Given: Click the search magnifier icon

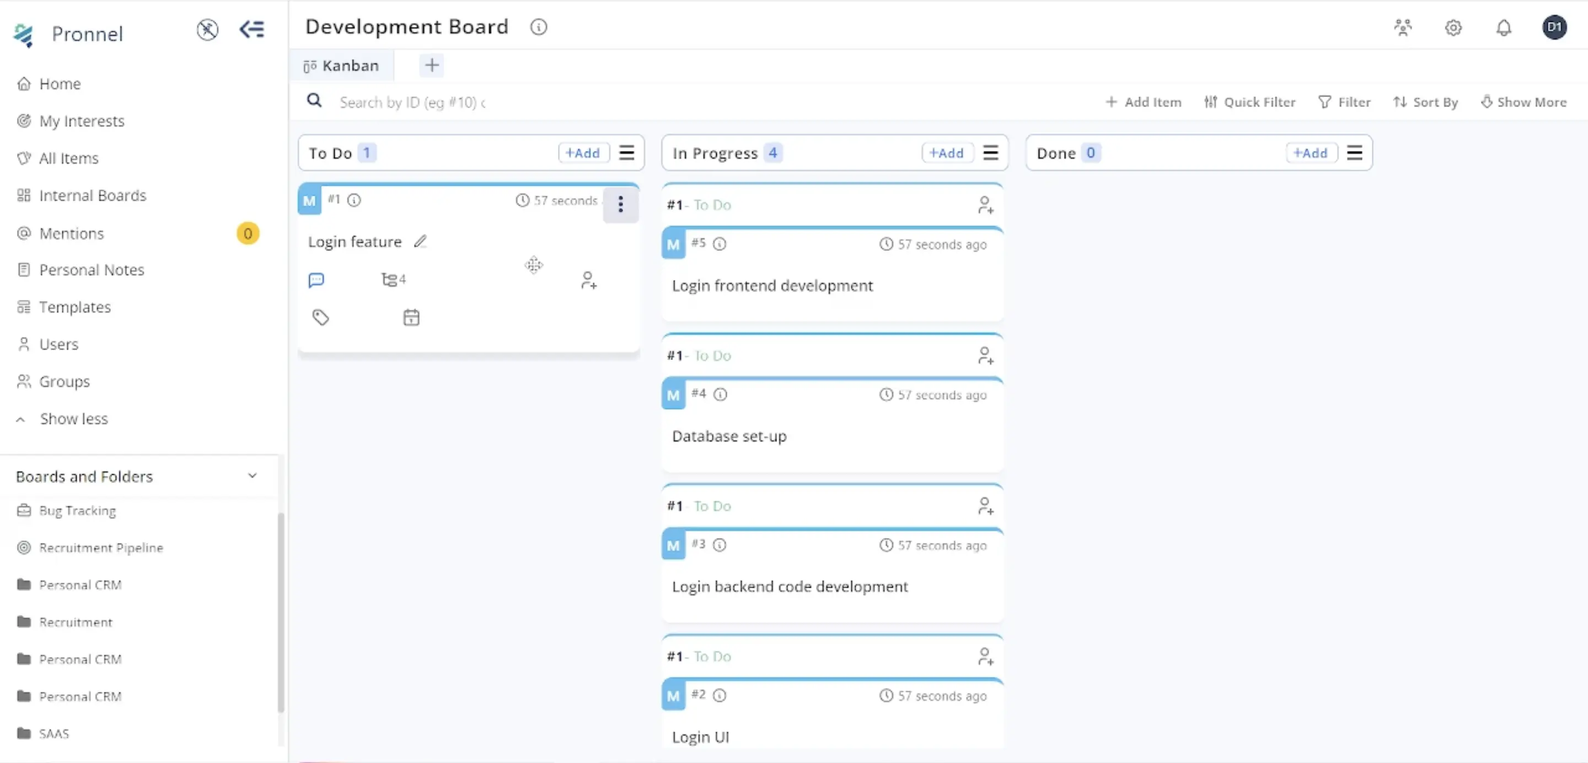Looking at the screenshot, I should 314,100.
